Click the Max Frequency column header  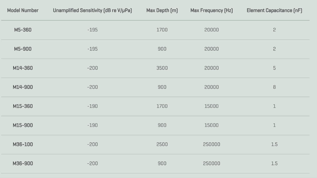[212, 11]
